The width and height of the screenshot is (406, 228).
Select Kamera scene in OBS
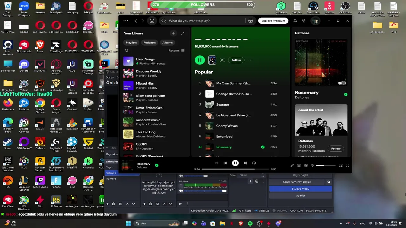[111, 179]
